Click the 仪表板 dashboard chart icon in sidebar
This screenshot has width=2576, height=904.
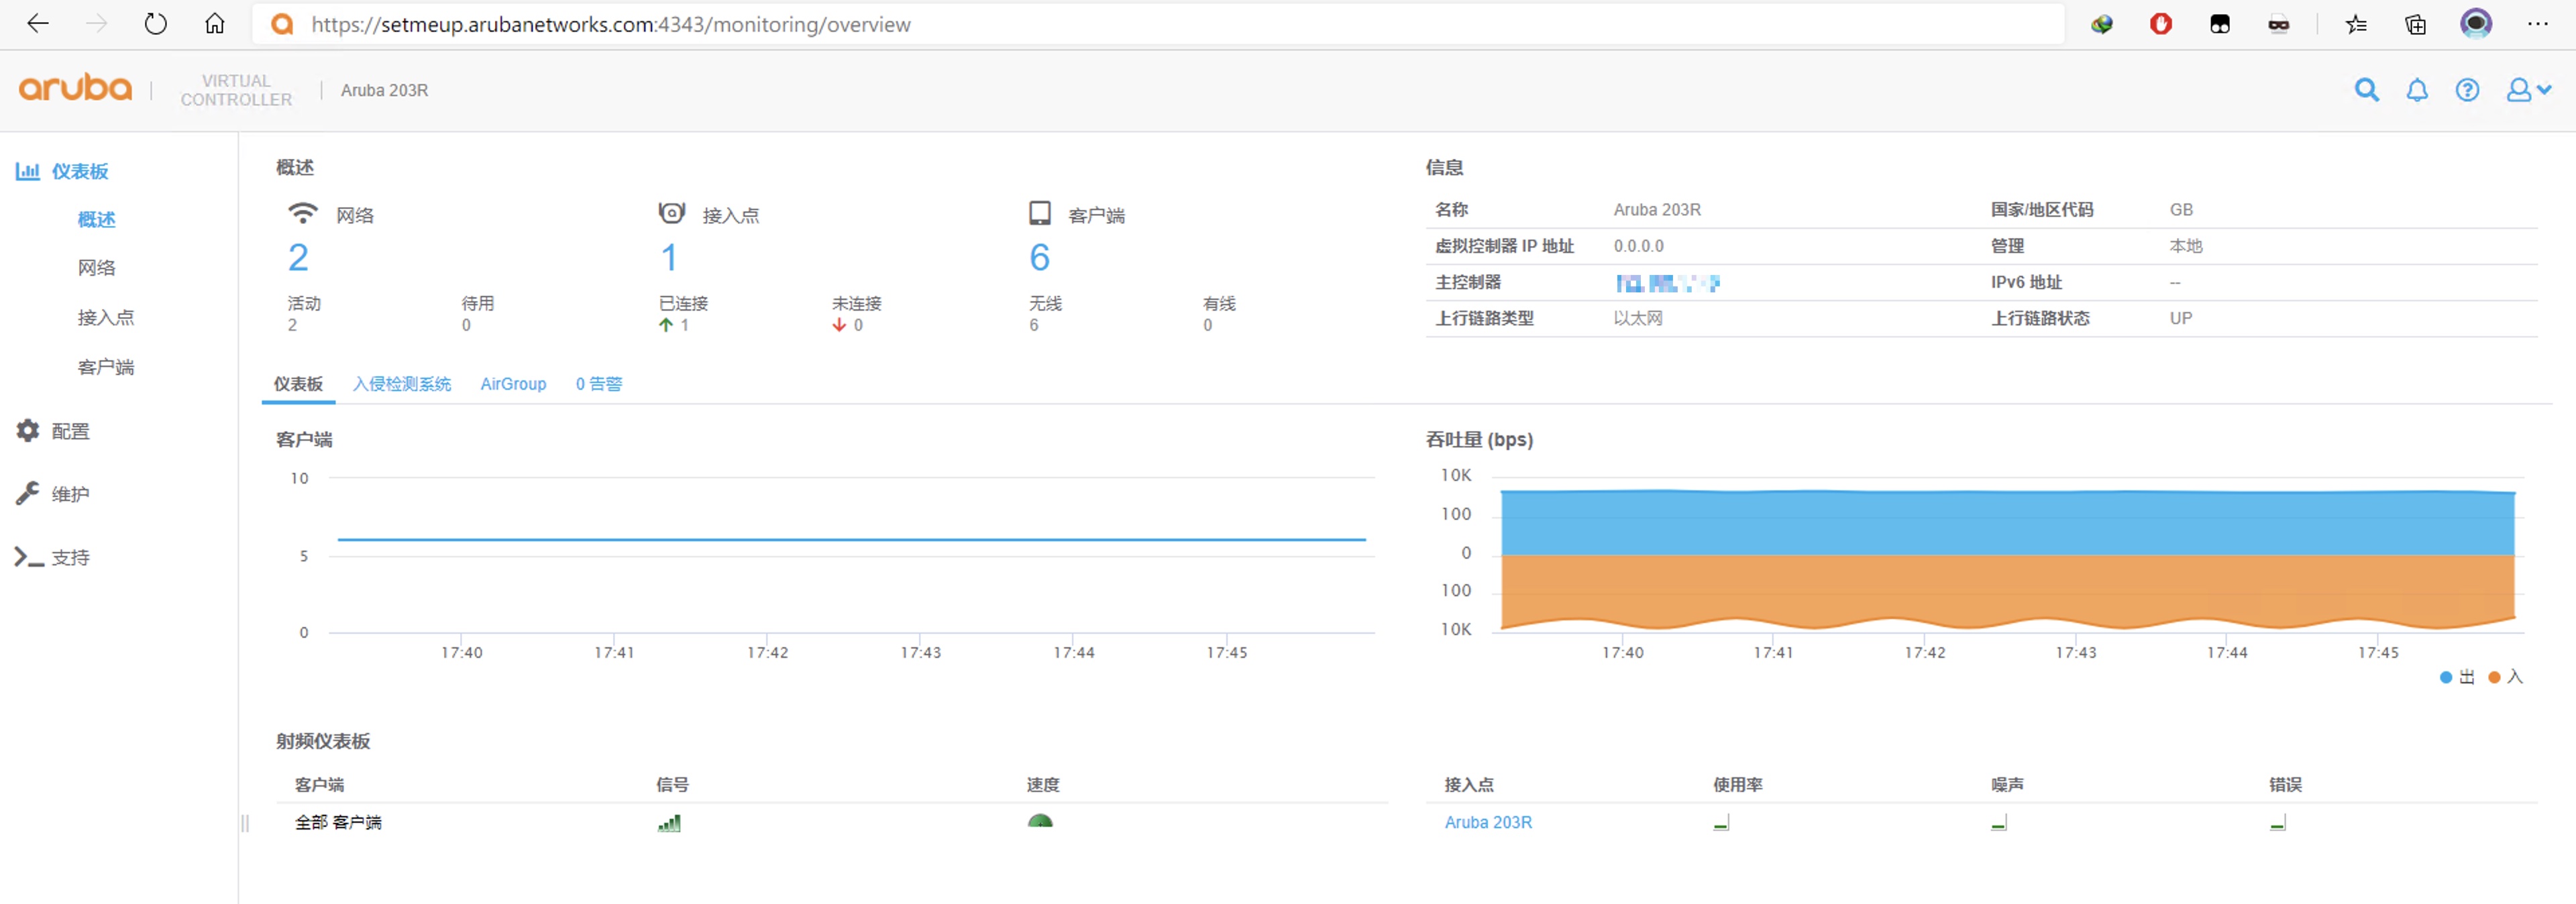click(28, 171)
